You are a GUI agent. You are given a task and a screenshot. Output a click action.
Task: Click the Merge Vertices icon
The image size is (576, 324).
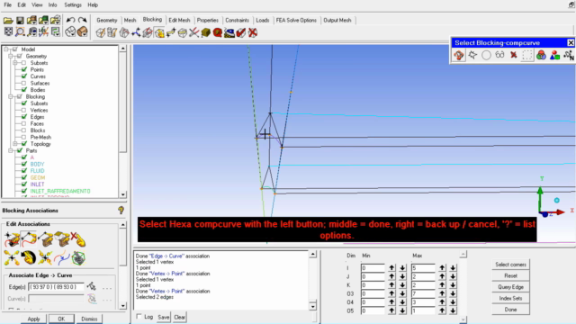pyautogui.click(x=124, y=32)
